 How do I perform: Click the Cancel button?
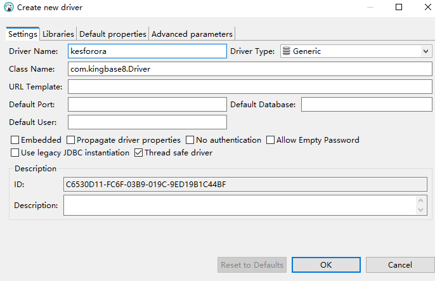[x=399, y=265]
